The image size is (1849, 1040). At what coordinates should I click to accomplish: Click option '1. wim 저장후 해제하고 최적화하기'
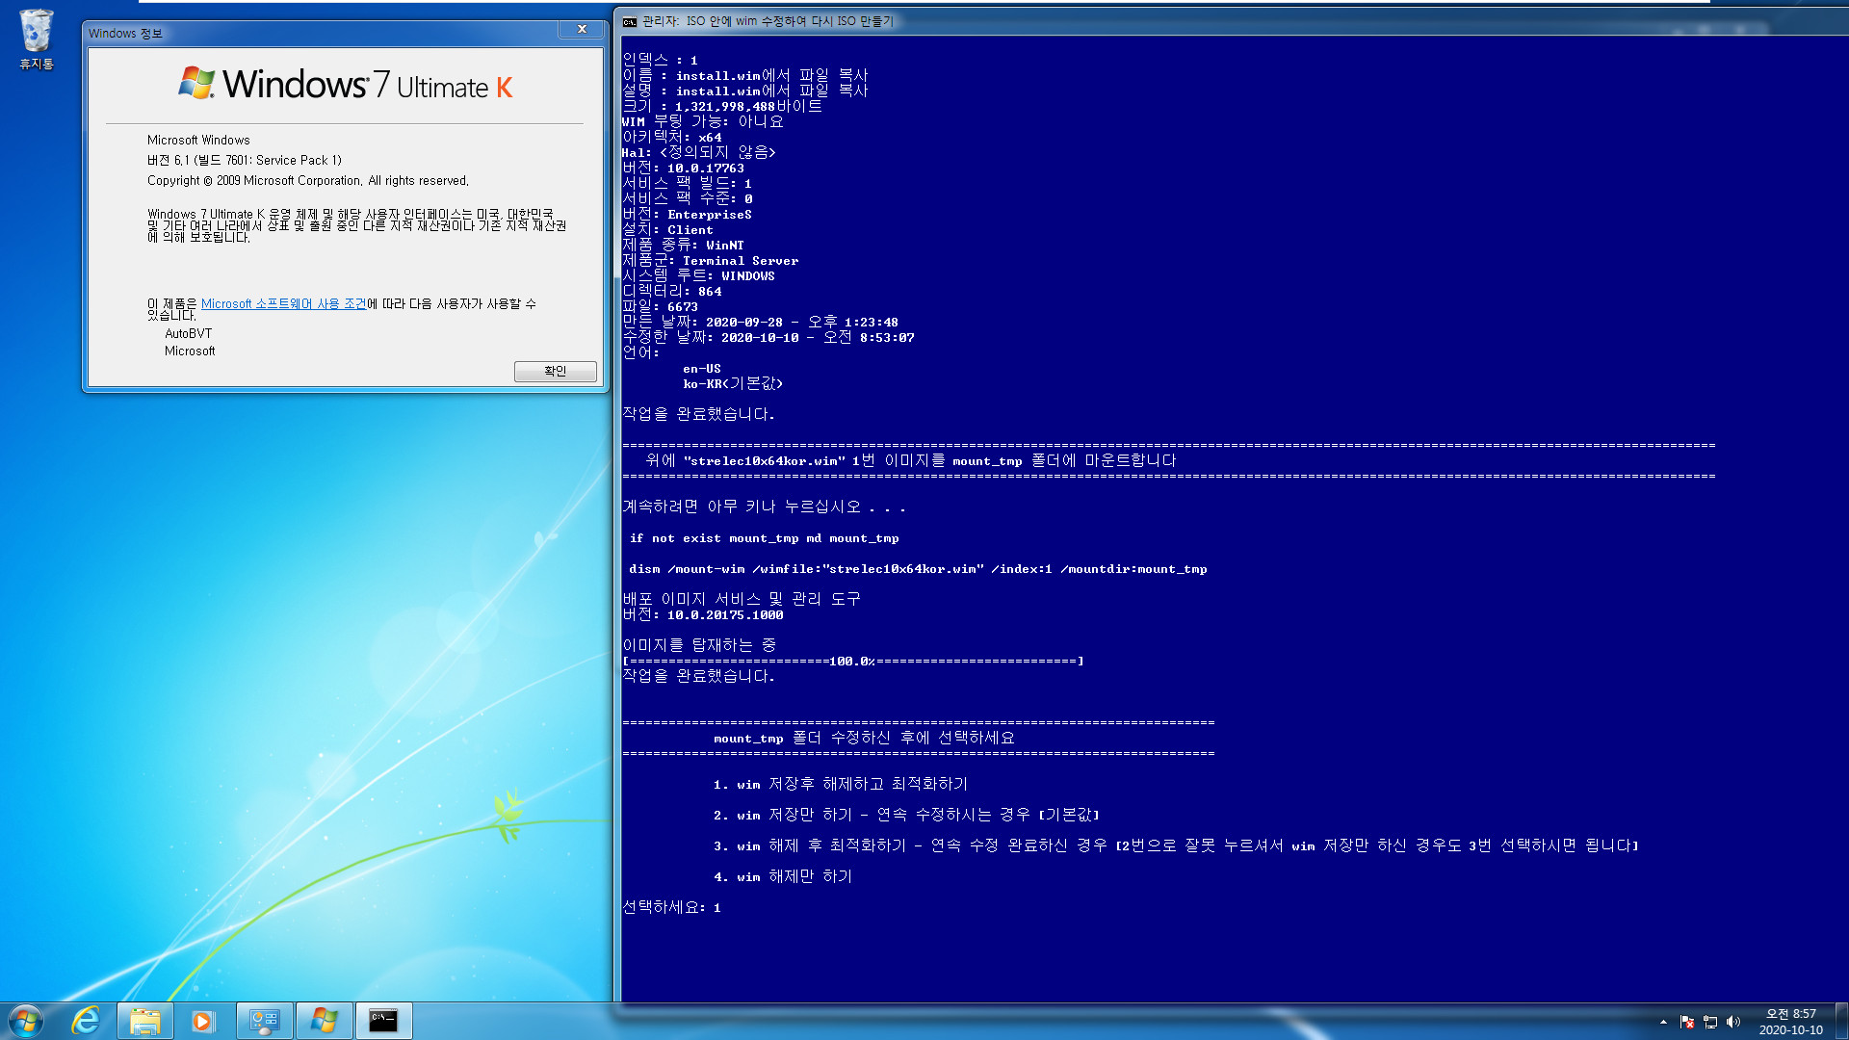click(x=841, y=784)
